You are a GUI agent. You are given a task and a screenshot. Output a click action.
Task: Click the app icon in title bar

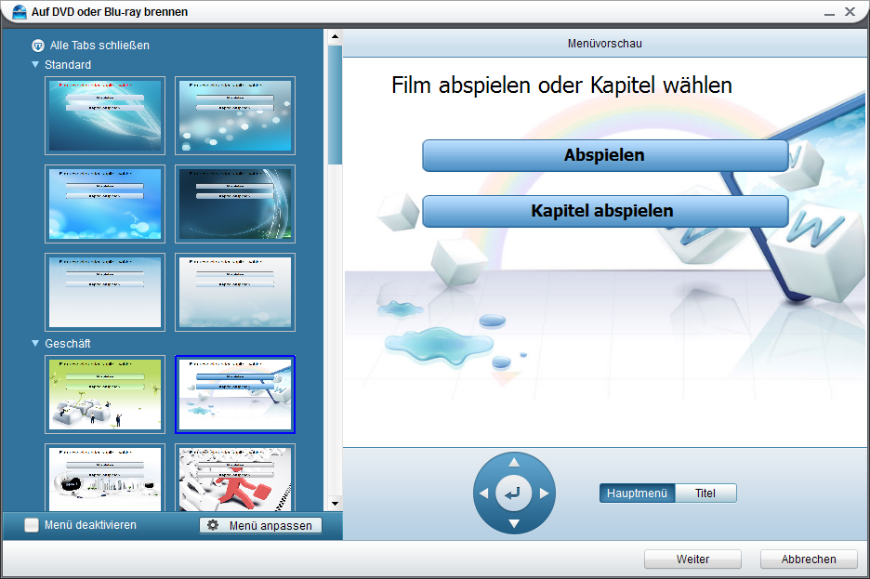click(x=20, y=12)
